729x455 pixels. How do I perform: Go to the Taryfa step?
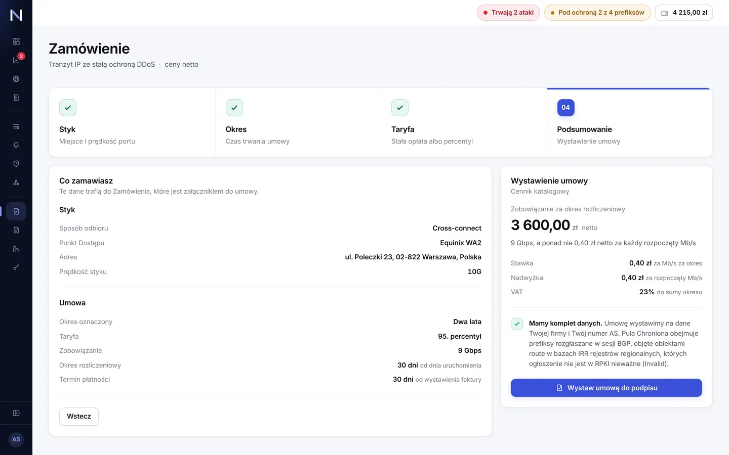pos(464,122)
